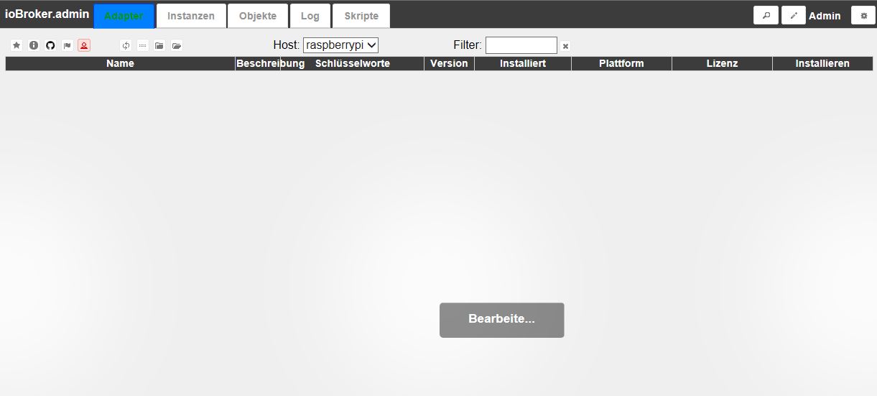Click the Name column header
The height and width of the screenshot is (396, 877).
tap(121, 63)
